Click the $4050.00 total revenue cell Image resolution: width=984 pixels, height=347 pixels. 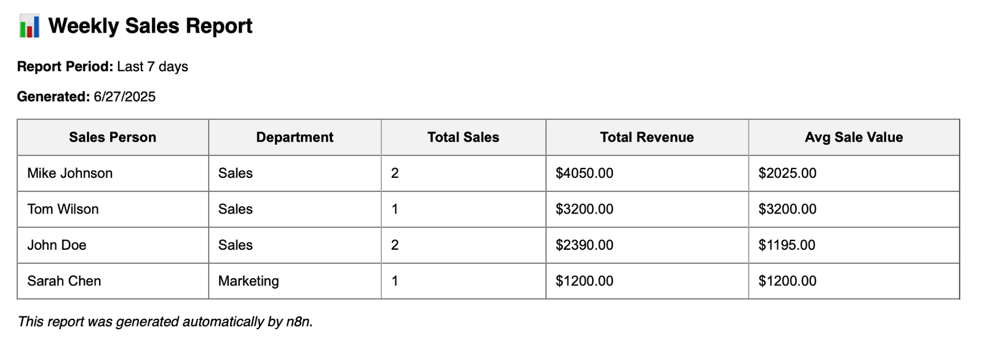click(x=647, y=173)
